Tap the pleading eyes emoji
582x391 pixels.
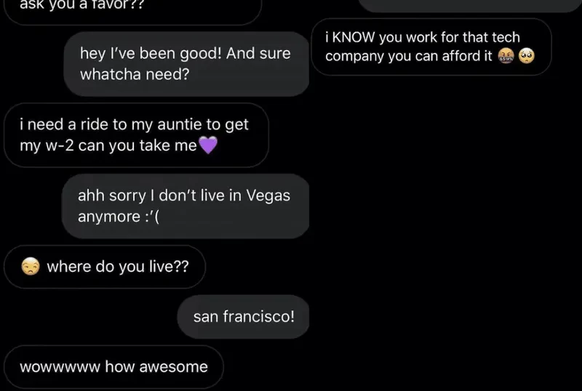[526, 57]
